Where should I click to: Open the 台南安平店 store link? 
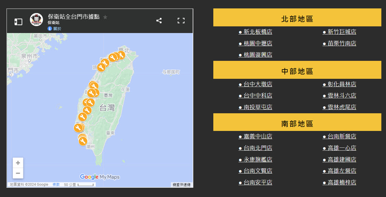tap(256, 182)
